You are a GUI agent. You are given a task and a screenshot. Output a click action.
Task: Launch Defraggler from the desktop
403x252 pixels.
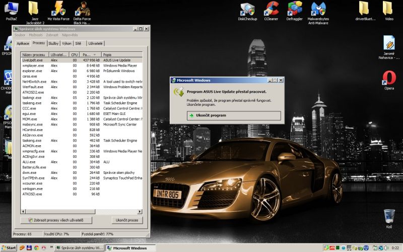[295, 9]
